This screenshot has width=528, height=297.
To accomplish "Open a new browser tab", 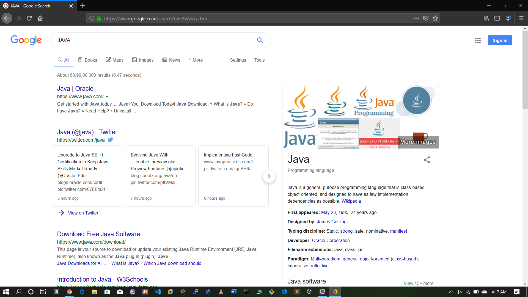I will pos(83,5).
